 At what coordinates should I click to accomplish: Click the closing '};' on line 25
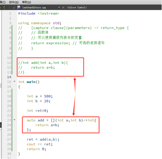(x=29, y=130)
